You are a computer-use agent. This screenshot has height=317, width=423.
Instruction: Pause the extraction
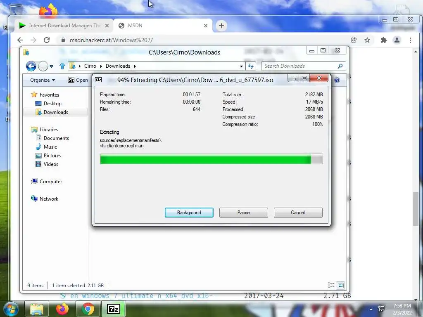click(243, 213)
